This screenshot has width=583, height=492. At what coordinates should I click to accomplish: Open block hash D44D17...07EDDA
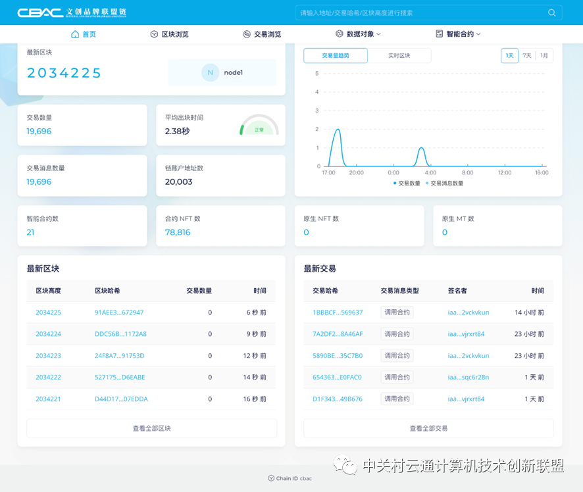[121, 399]
